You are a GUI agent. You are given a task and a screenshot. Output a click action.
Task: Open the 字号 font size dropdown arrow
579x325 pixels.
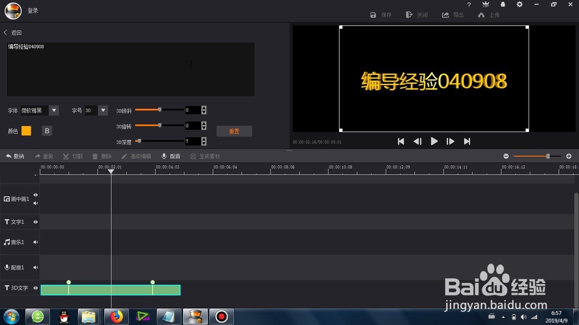(103, 110)
